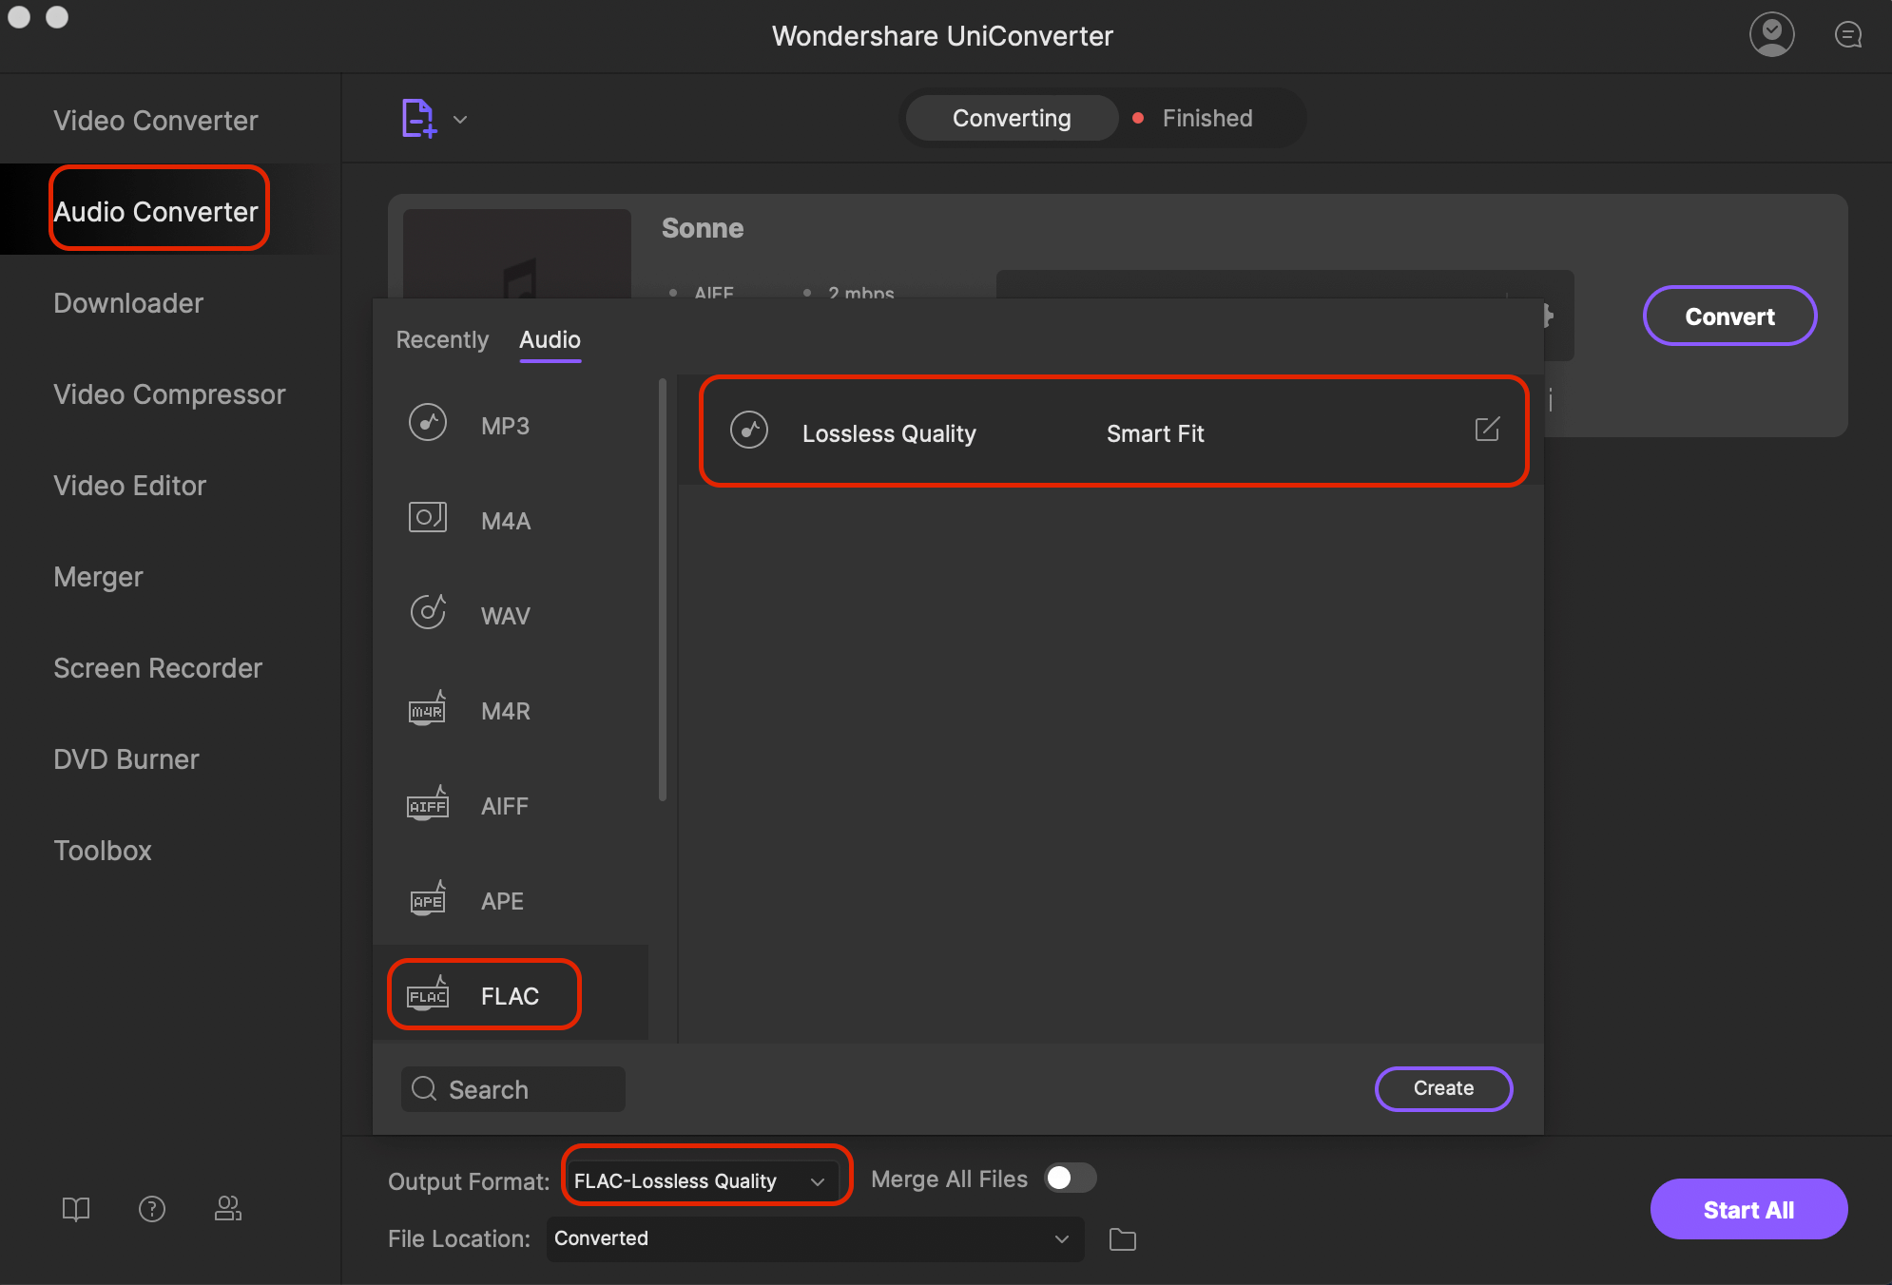Expand the Output Format dropdown

pos(702,1179)
